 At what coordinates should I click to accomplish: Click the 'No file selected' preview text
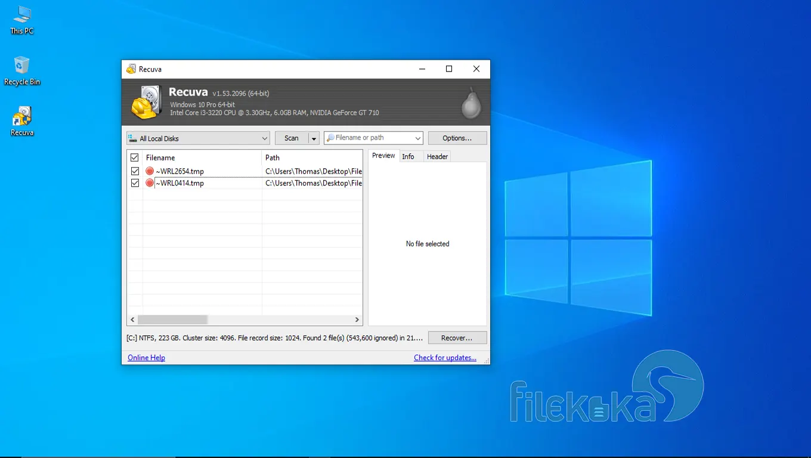428,244
